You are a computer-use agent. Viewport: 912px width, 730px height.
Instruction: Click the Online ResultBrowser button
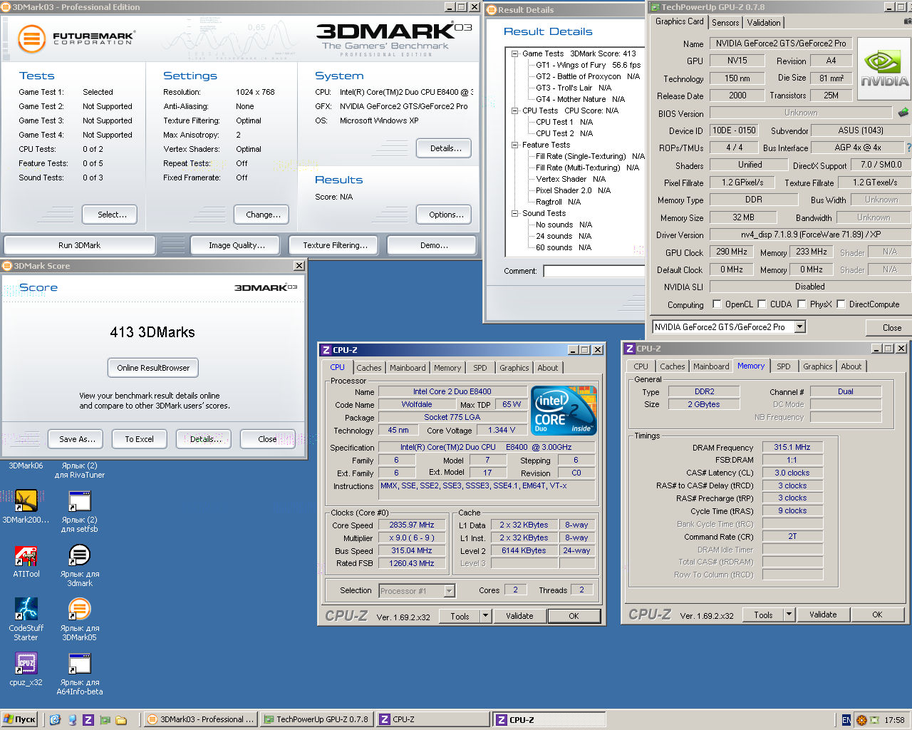(x=153, y=368)
